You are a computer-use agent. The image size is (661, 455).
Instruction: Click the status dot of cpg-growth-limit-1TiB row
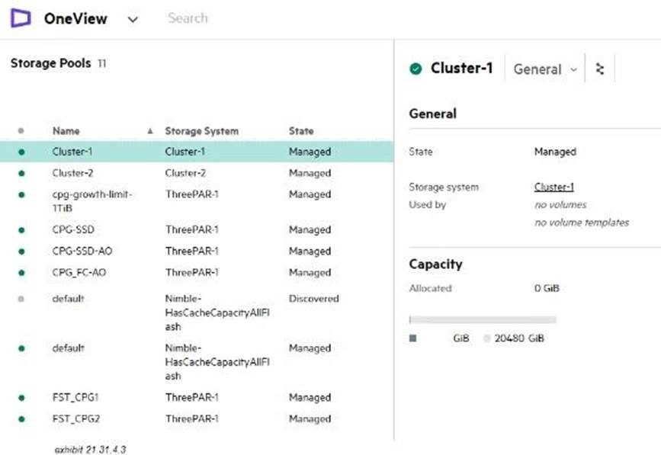click(21, 194)
